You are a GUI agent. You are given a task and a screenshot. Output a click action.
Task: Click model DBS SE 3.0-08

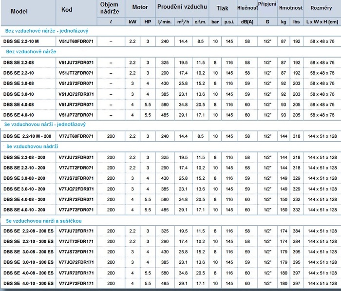click(19, 83)
